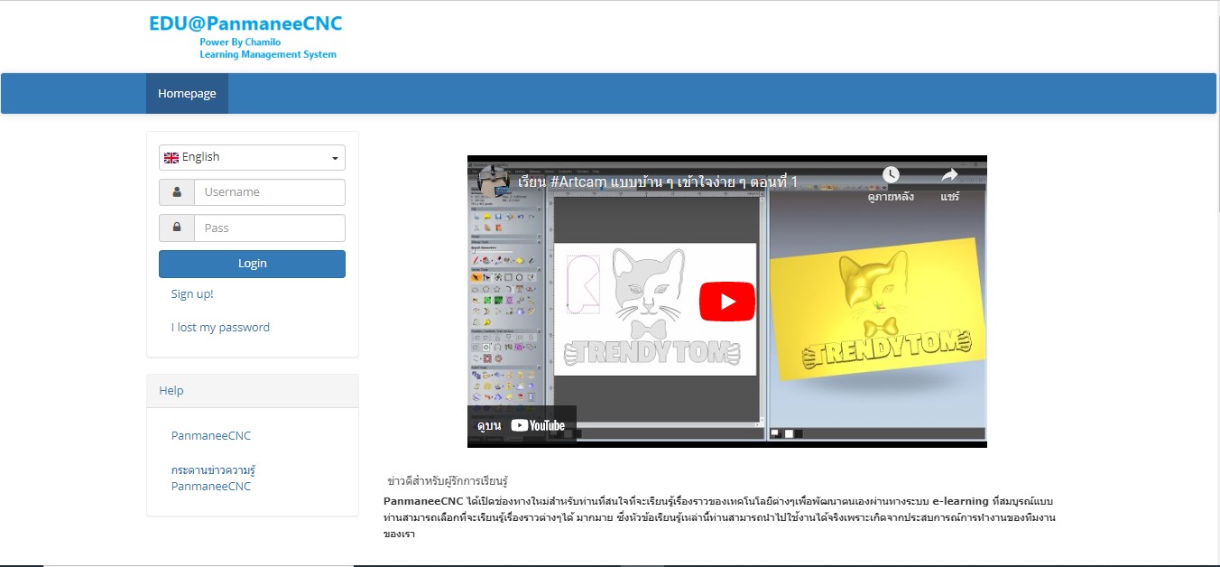Open the กระดานข่าวความรู้ PanmaneeCNC link

point(215,479)
